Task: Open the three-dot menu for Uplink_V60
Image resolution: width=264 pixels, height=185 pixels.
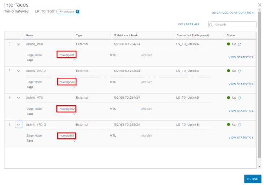Action: click(10, 44)
